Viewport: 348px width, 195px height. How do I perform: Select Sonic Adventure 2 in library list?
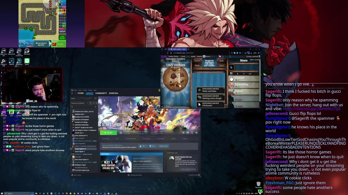[x=81, y=135]
